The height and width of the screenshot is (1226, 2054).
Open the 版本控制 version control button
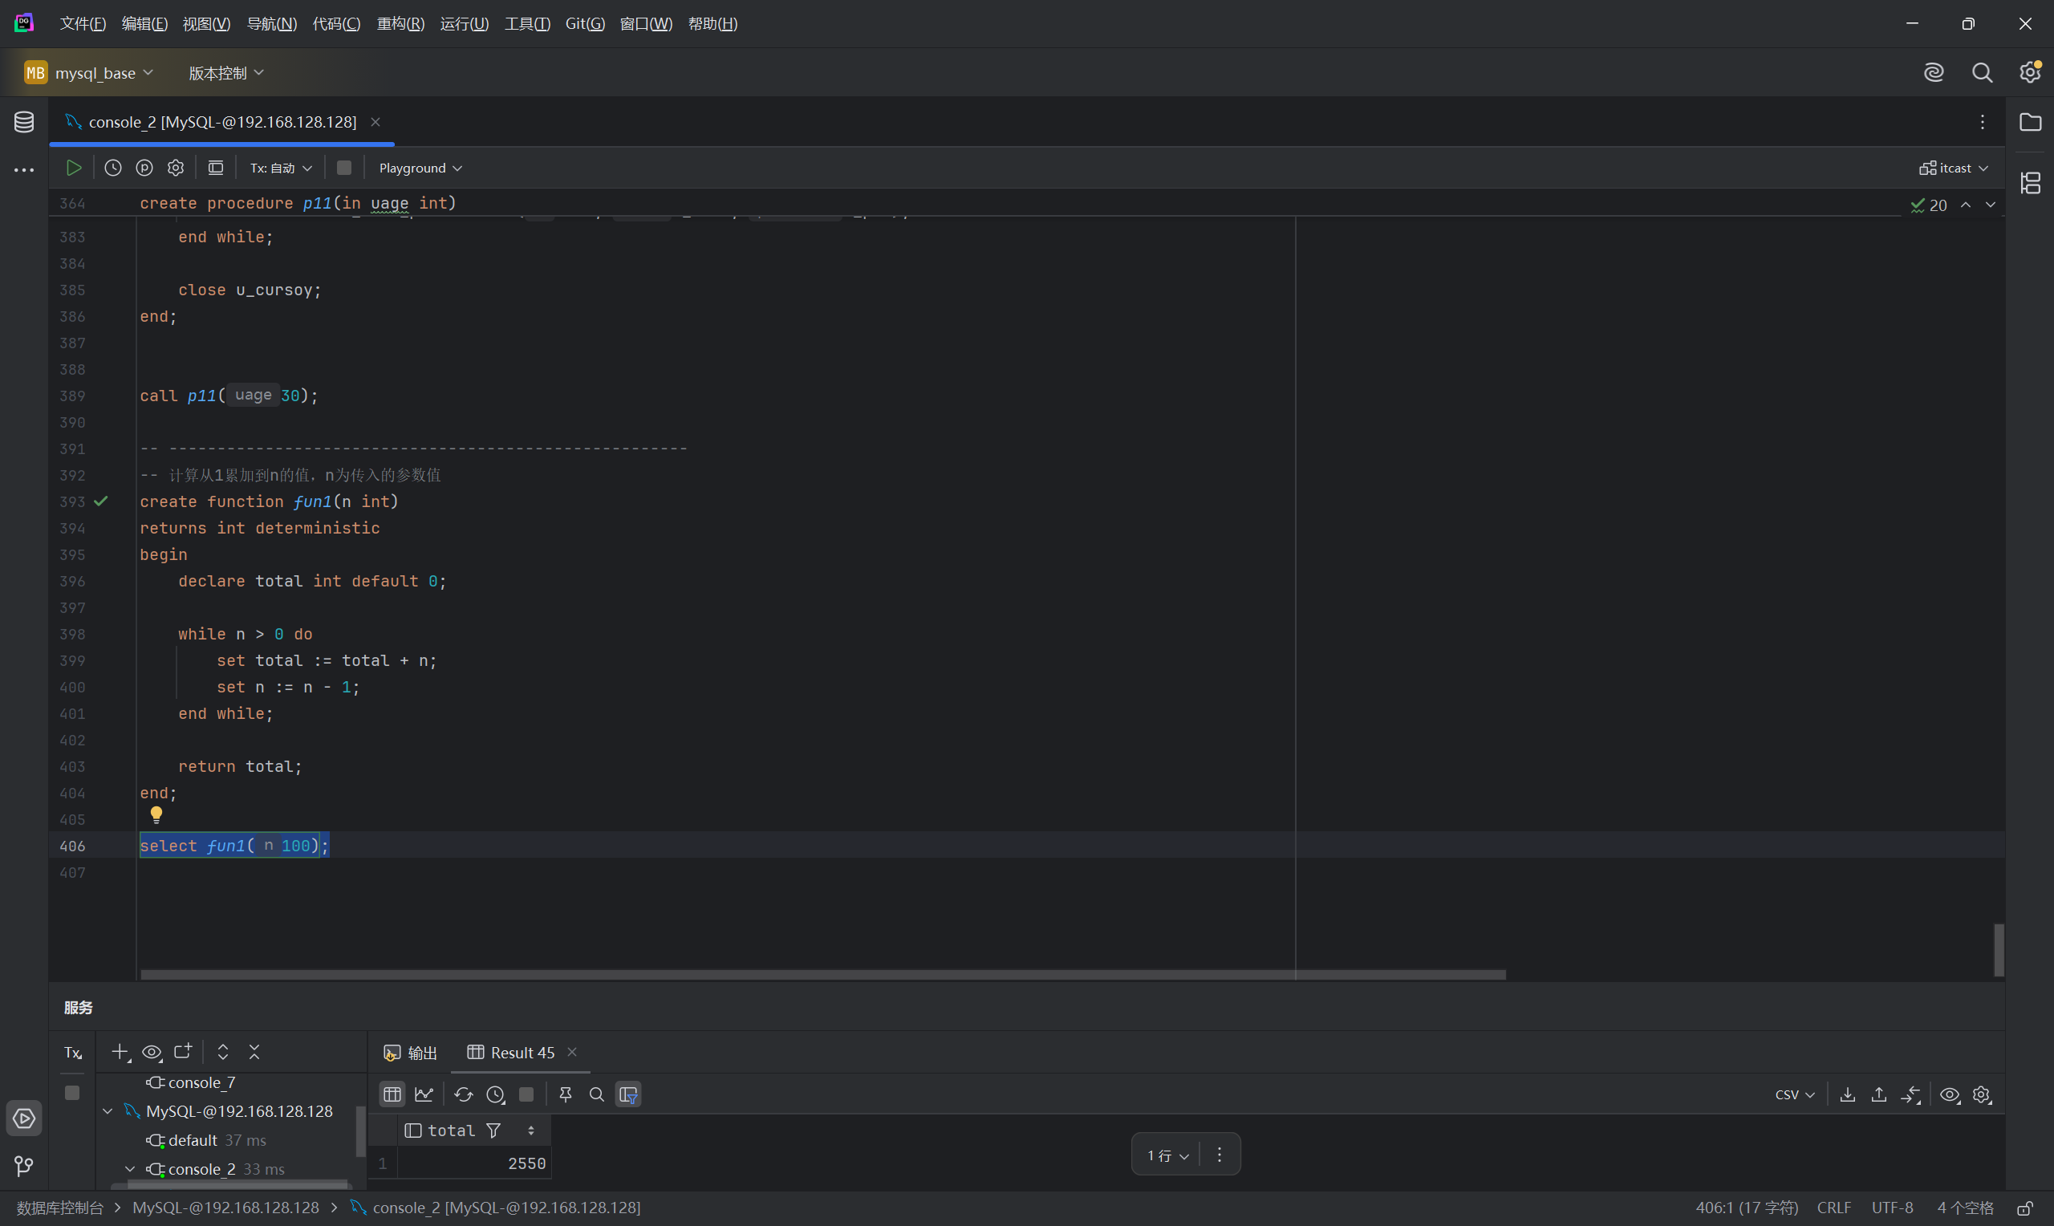pyautogui.click(x=225, y=73)
